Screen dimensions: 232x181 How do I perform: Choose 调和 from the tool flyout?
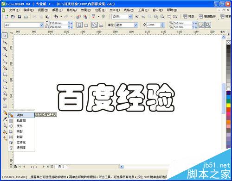click(22, 115)
